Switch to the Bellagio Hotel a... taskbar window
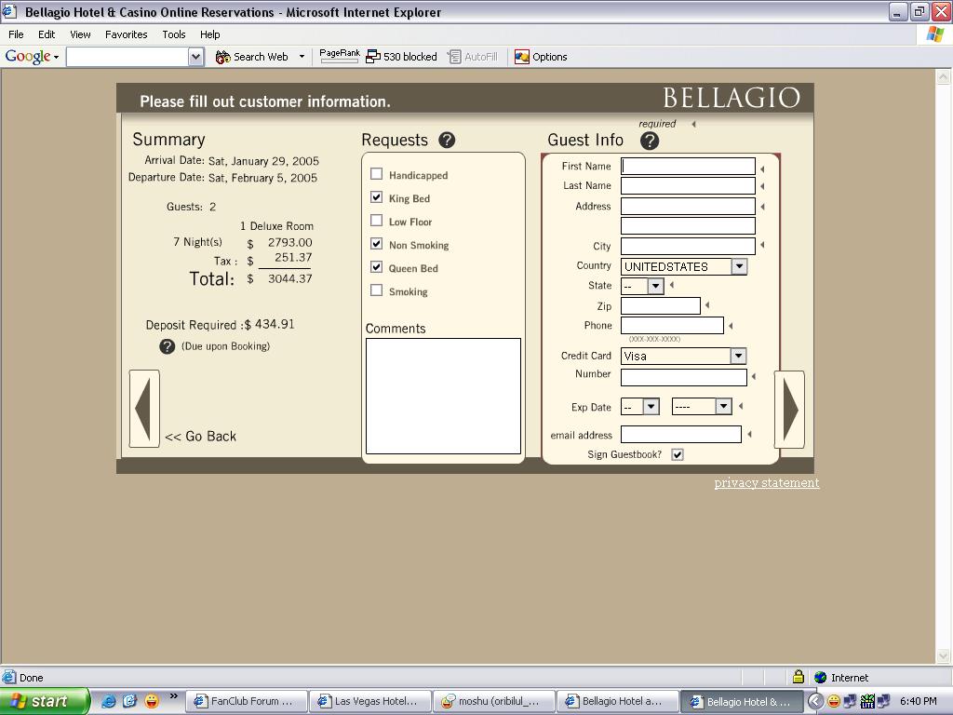 (x=618, y=701)
